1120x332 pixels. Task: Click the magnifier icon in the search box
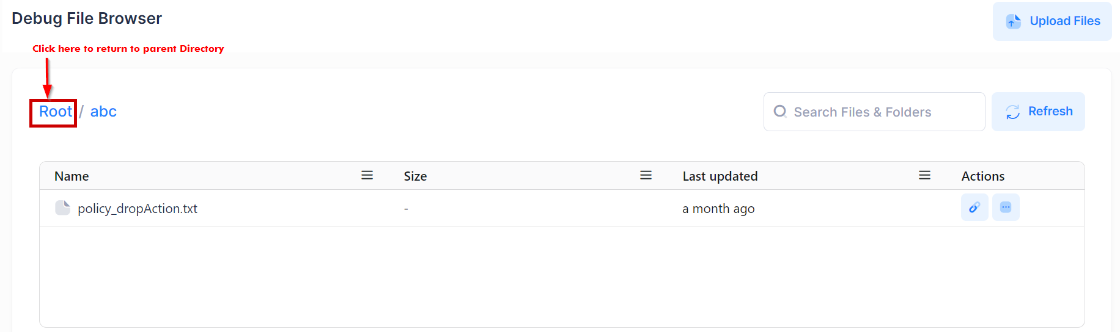click(x=780, y=112)
